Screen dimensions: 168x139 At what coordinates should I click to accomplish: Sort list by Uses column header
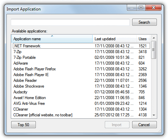[x=143, y=39]
